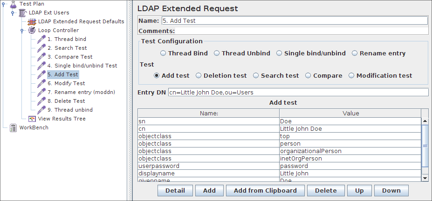Click the Loop Controller icon

(32, 30)
